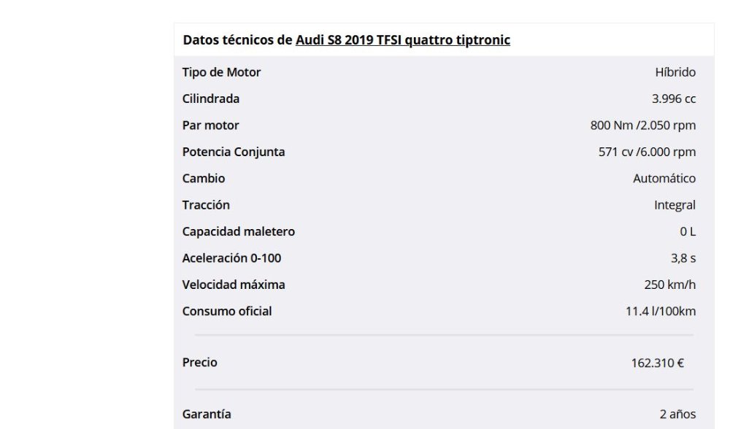Select the Automático value
The image size is (730, 429).
tap(664, 178)
